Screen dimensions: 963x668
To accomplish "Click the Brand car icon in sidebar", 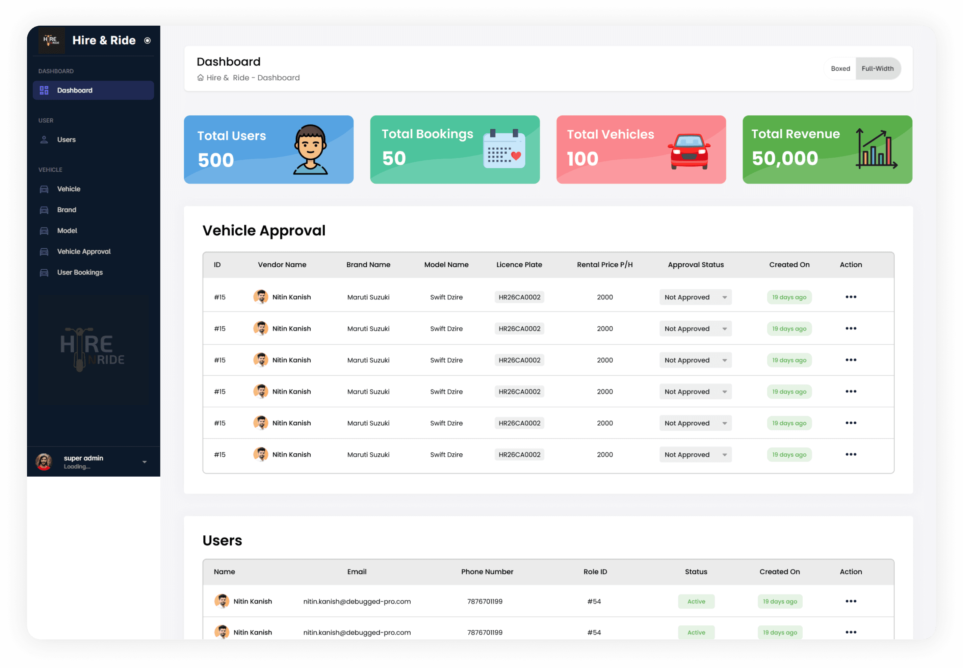I will (44, 210).
